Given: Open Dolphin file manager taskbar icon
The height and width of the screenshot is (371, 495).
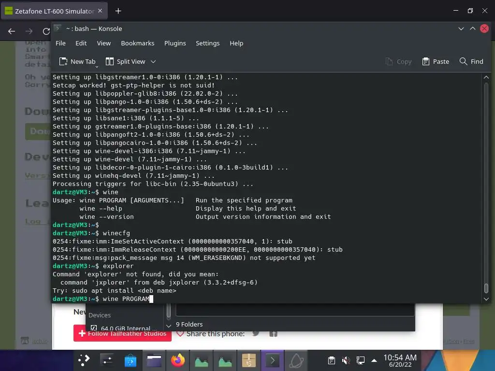Looking at the screenshot, I should pyautogui.click(x=154, y=360).
